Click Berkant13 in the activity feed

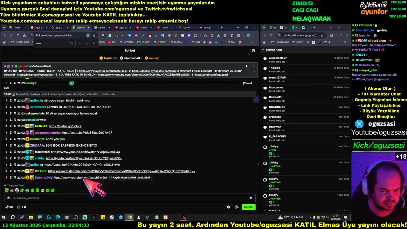275,97
